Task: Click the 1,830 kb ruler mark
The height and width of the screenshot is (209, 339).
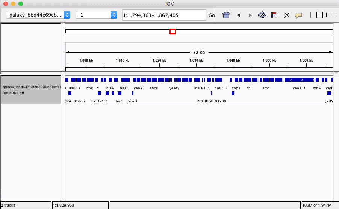Action: 196,60
